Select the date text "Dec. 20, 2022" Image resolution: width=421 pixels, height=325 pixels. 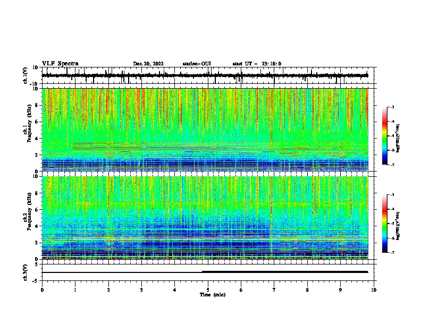(148, 64)
